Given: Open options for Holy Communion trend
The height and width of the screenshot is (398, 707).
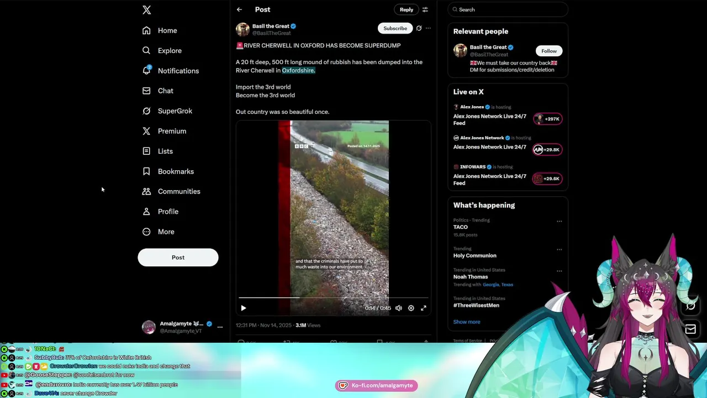Looking at the screenshot, I should [x=559, y=249].
